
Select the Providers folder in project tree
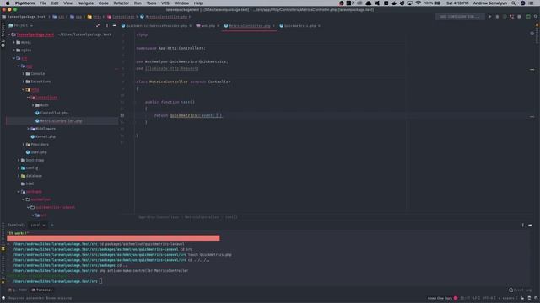pos(37,144)
